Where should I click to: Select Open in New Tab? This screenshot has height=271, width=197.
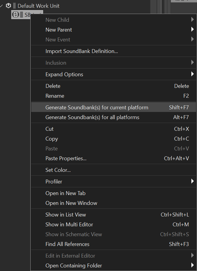[x=65, y=193]
